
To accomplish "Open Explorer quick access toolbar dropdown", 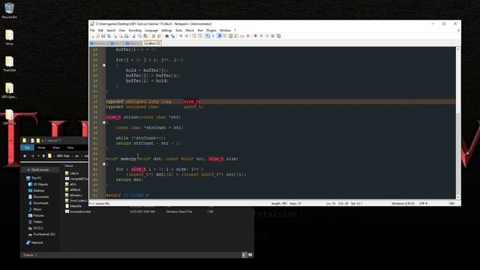I will [x=43, y=140].
